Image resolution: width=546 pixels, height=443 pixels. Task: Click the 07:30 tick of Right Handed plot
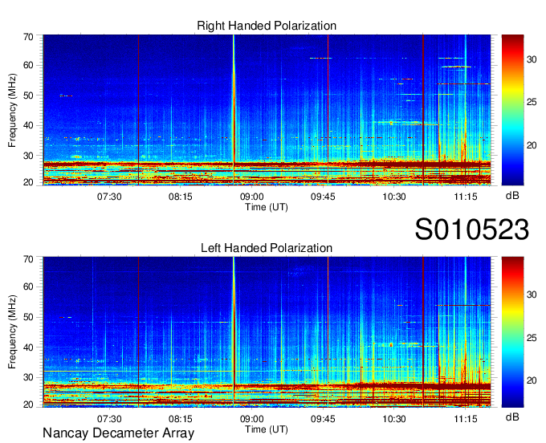tap(109, 197)
